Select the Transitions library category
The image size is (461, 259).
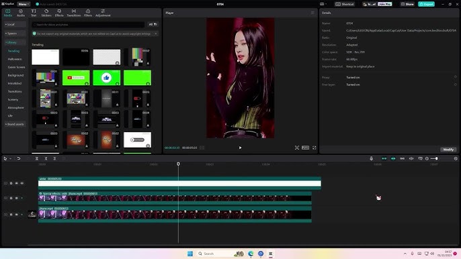(15, 92)
